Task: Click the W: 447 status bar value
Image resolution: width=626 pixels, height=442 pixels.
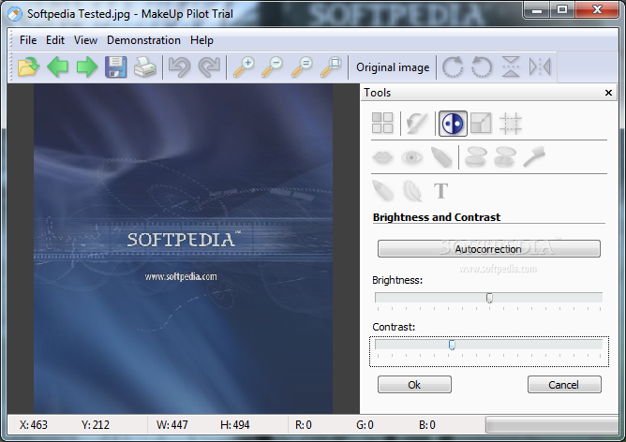Action: pos(172,425)
